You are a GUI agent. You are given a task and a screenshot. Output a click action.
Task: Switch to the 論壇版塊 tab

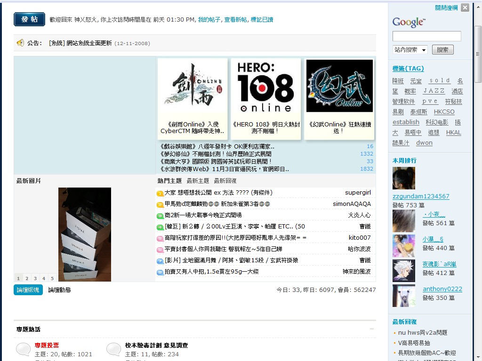click(x=28, y=290)
